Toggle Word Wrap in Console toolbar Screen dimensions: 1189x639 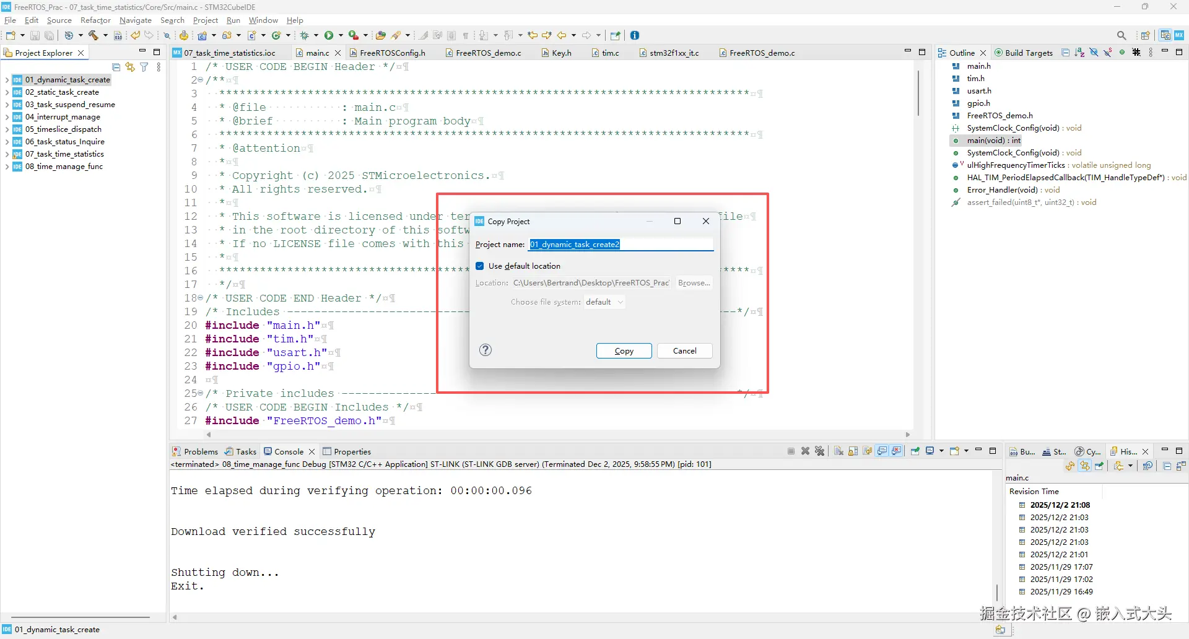coord(867,451)
